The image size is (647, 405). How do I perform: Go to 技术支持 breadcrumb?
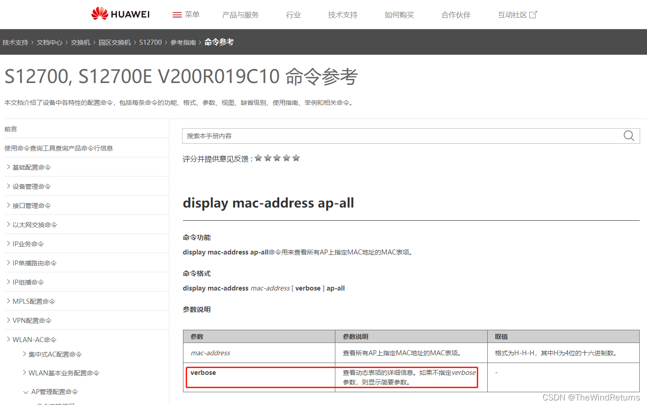click(15, 42)
